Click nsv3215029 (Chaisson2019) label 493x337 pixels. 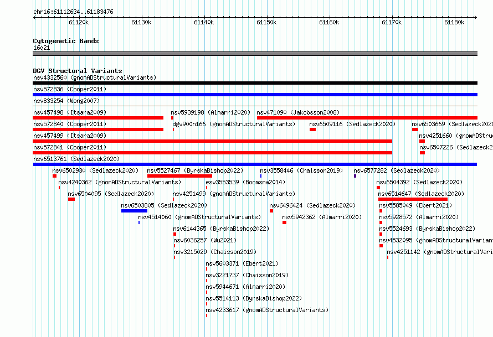215,252
